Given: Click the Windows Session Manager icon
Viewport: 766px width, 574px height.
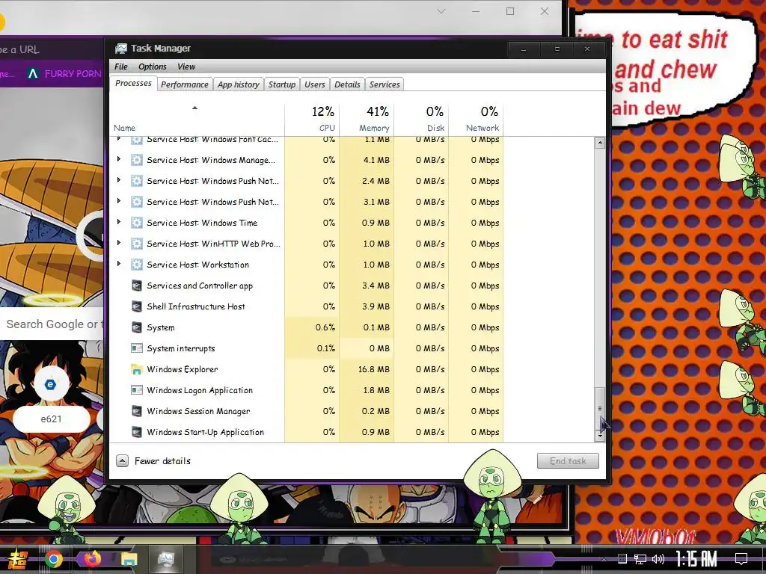Looking at the screenshot, I should pyautogui.click(x=137, y=412).
